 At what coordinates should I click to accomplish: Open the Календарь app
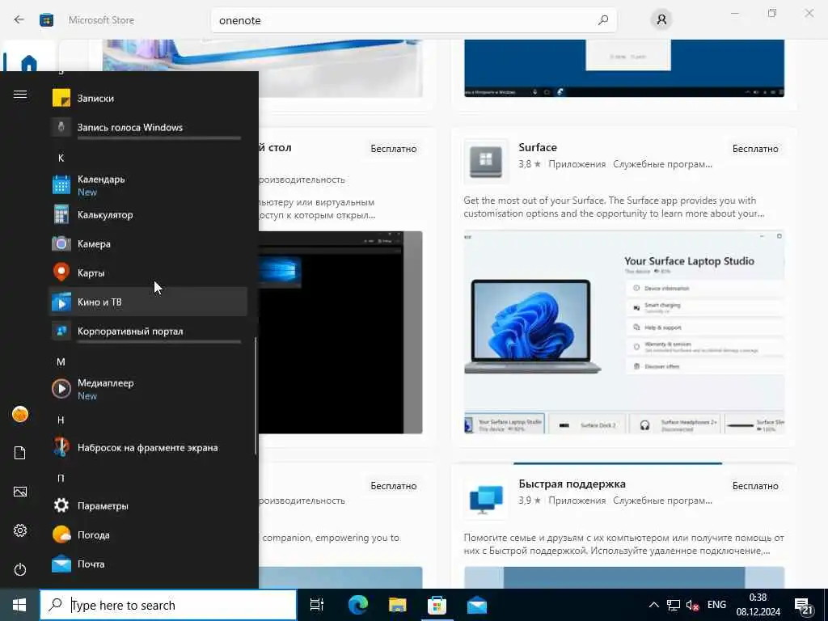(148, 185)
